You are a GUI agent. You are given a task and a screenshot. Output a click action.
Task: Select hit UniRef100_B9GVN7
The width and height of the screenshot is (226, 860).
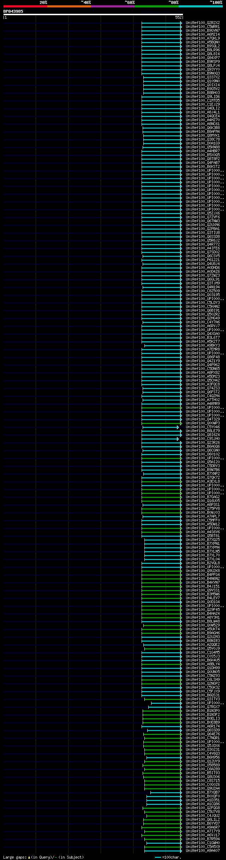(x=203, y=31)
